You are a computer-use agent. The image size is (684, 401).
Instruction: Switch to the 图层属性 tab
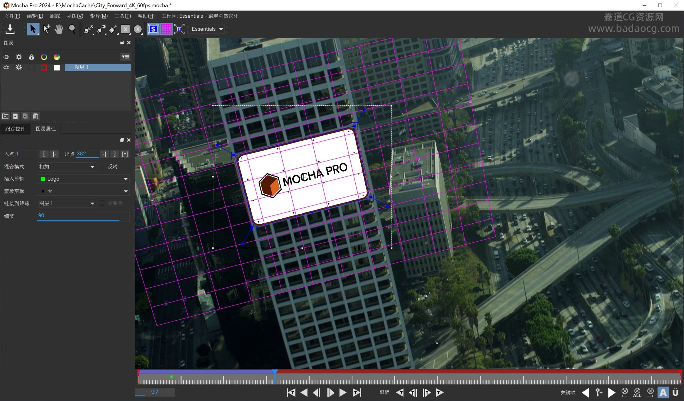pos(46,129)
